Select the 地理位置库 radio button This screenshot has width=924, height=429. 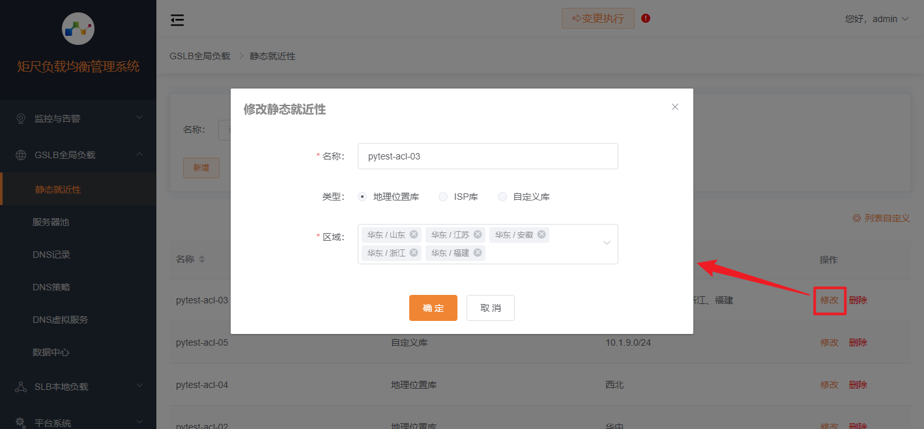(362, 196)
